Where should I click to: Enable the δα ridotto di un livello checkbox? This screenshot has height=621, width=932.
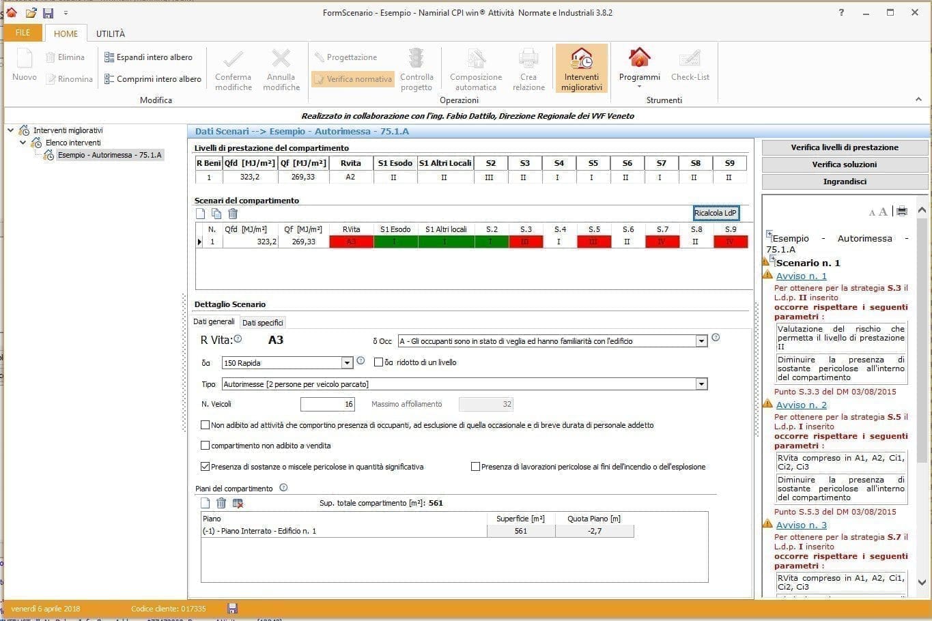[x=379, y=362]
